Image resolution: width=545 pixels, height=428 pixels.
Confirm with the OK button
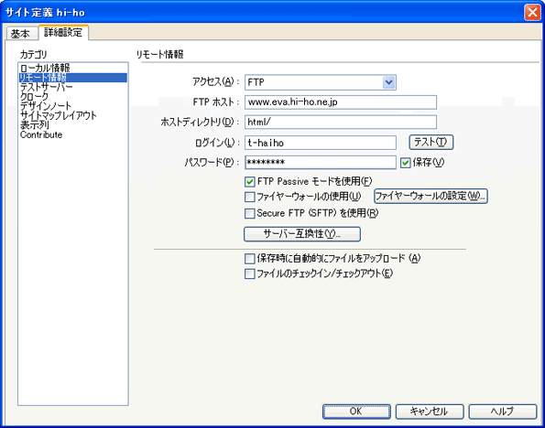point(356,412)
